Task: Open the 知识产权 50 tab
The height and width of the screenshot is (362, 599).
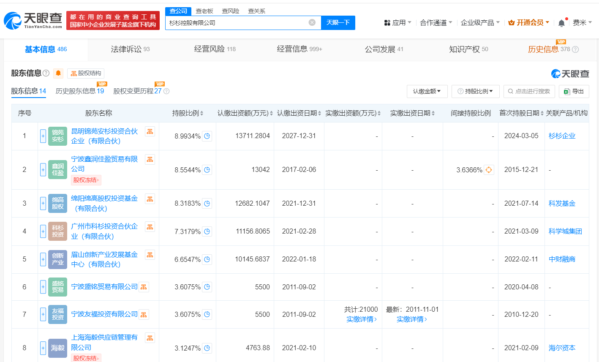Action: click(x=468, y=49)
